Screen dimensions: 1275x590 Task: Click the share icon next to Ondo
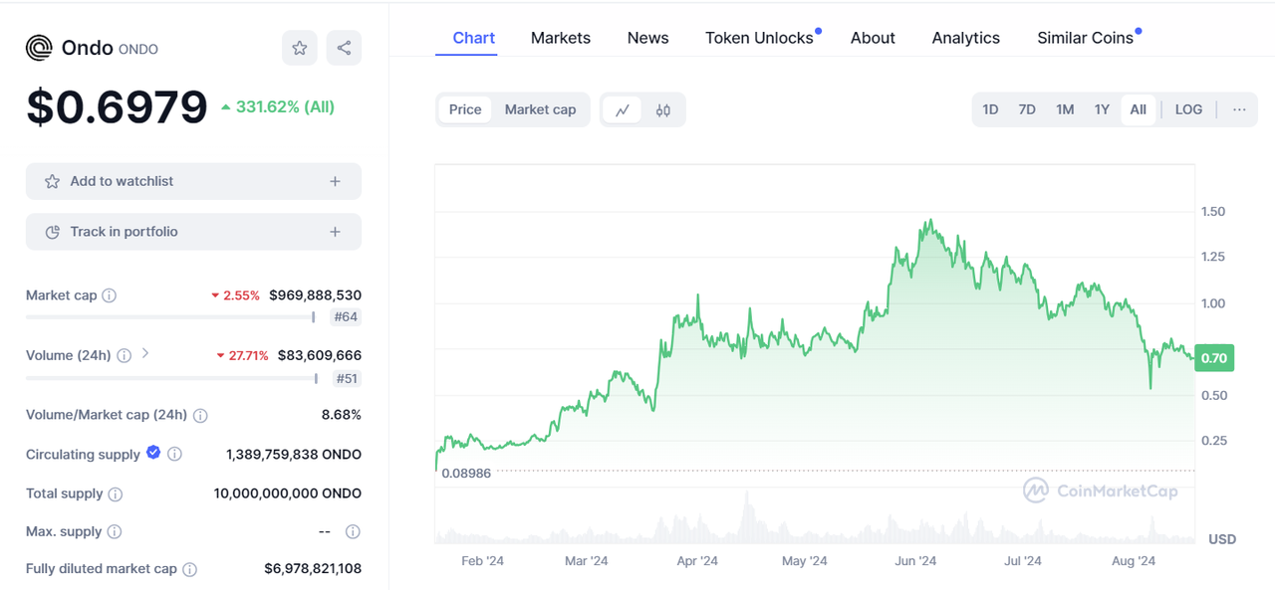coord(344,48)
